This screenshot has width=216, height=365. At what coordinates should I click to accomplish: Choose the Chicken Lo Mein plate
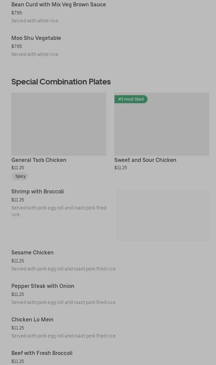point(33,320)
